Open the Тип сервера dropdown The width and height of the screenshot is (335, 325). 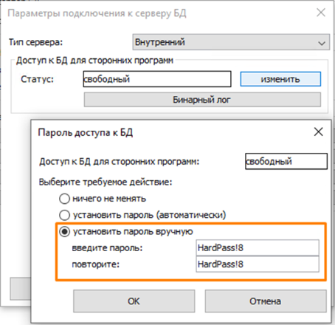click(231, 42)
